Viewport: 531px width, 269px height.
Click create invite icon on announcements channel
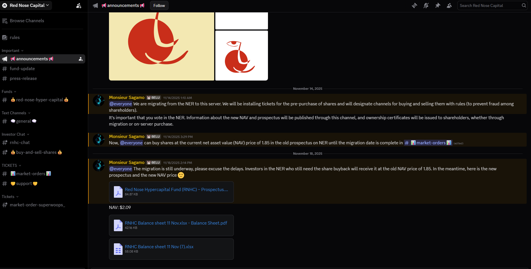click(81, 59)
